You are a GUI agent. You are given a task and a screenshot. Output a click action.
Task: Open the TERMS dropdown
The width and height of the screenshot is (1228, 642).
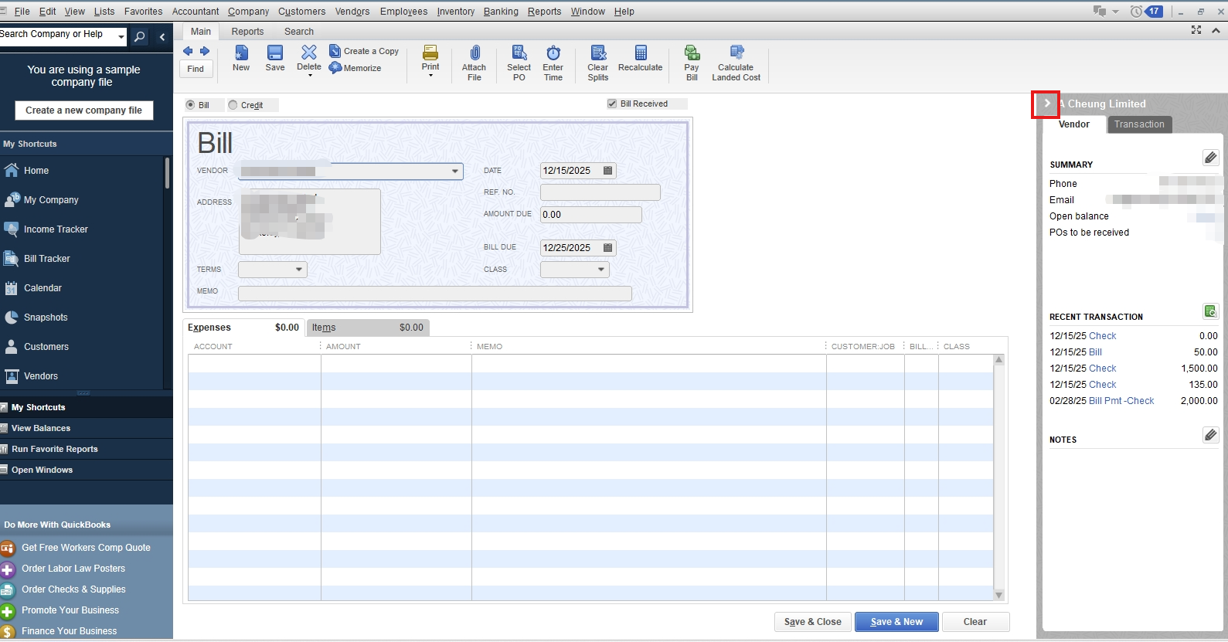point(298,270)
